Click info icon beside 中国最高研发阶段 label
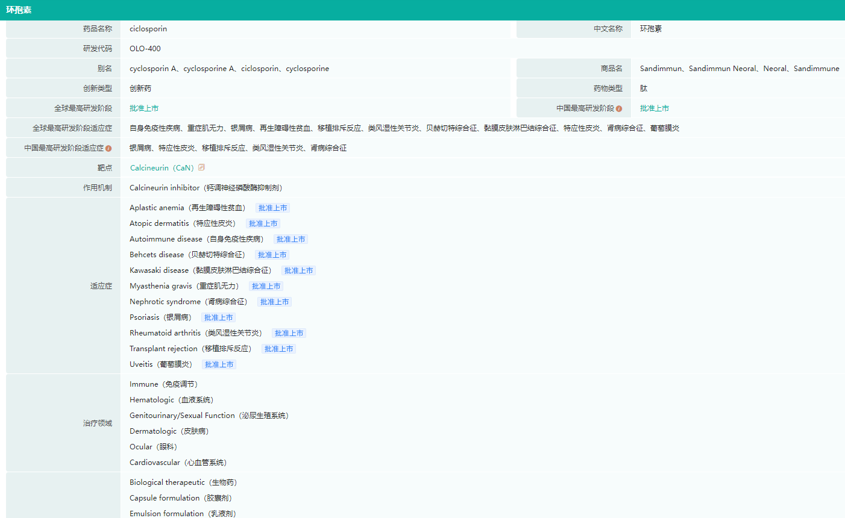The width and height of the screenshot is (845, 518). coord(619,108)
